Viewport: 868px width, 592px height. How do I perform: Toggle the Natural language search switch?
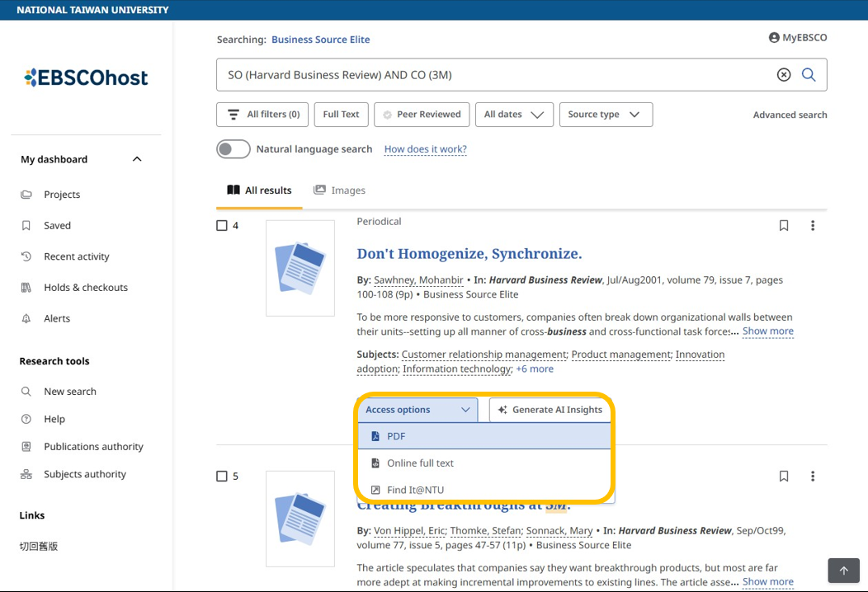click(234, 149)
